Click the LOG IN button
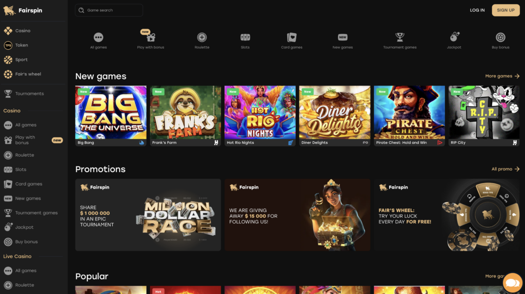Image resolution: width=525 pixels, height=294 pixels. [477, 10]
